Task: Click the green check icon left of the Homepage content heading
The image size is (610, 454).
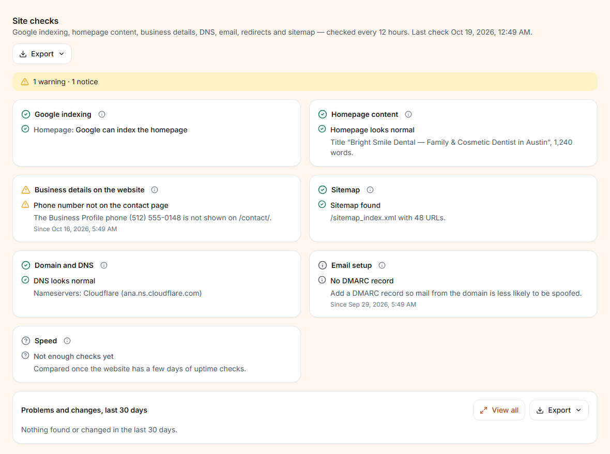Action: coord(323,114)
